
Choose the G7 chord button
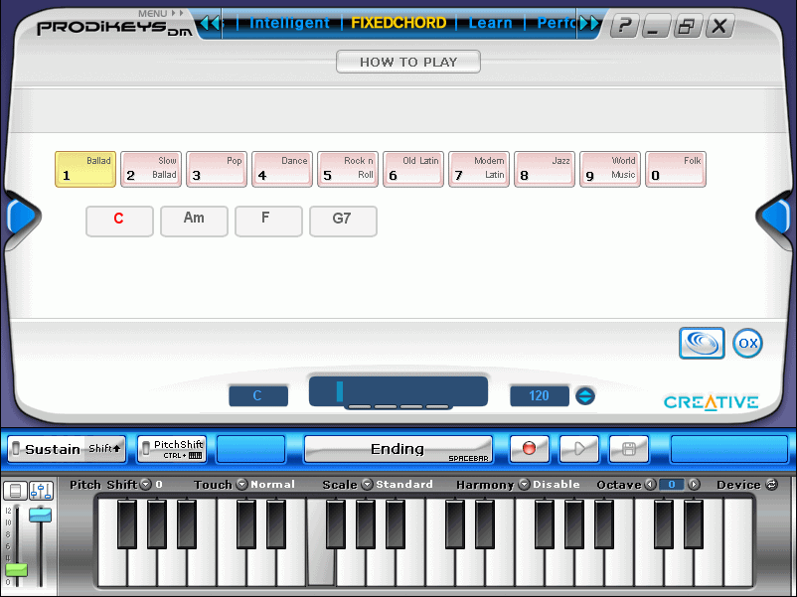click(343, 221)
